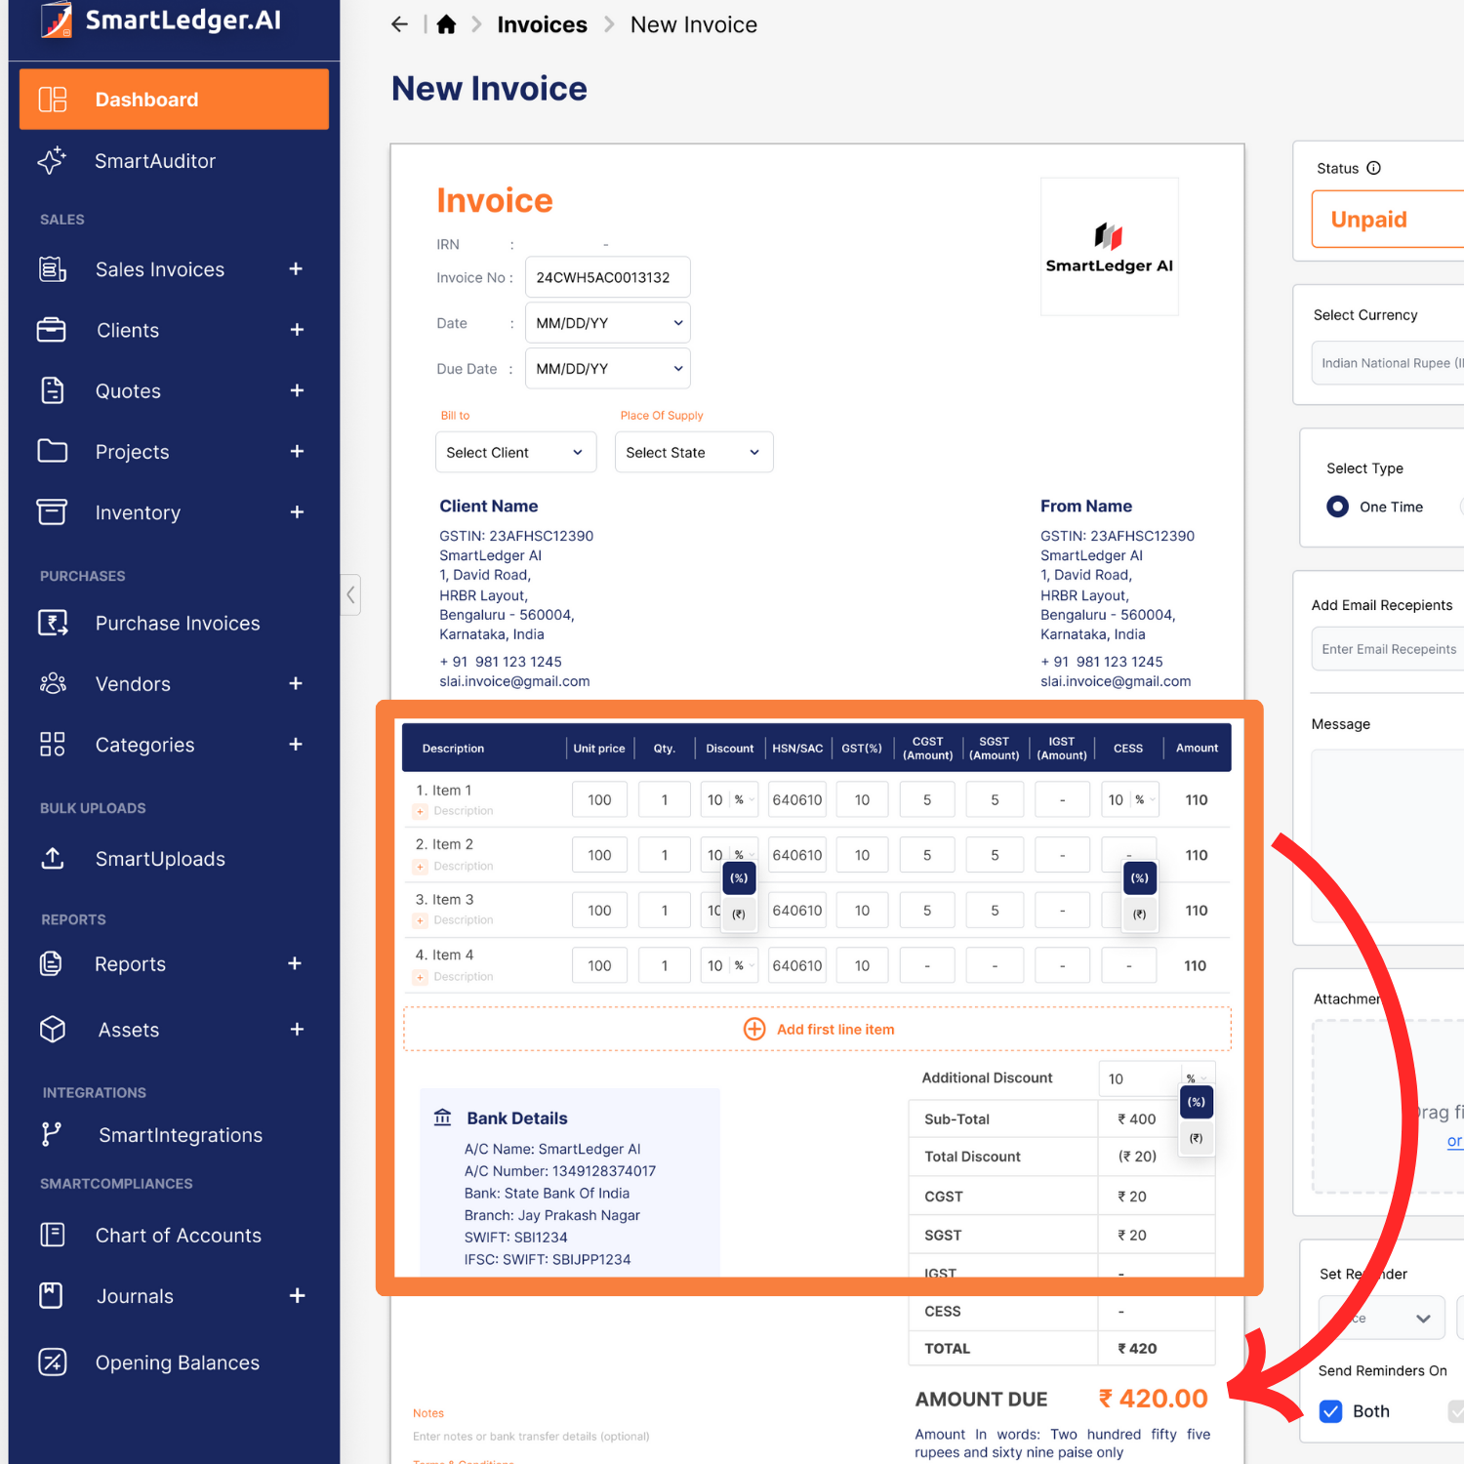Image resolution: width=1464 pixels, height=1464 pixels.
Task: Click the plus icon next to Sales Invoices
Action: 296,269
